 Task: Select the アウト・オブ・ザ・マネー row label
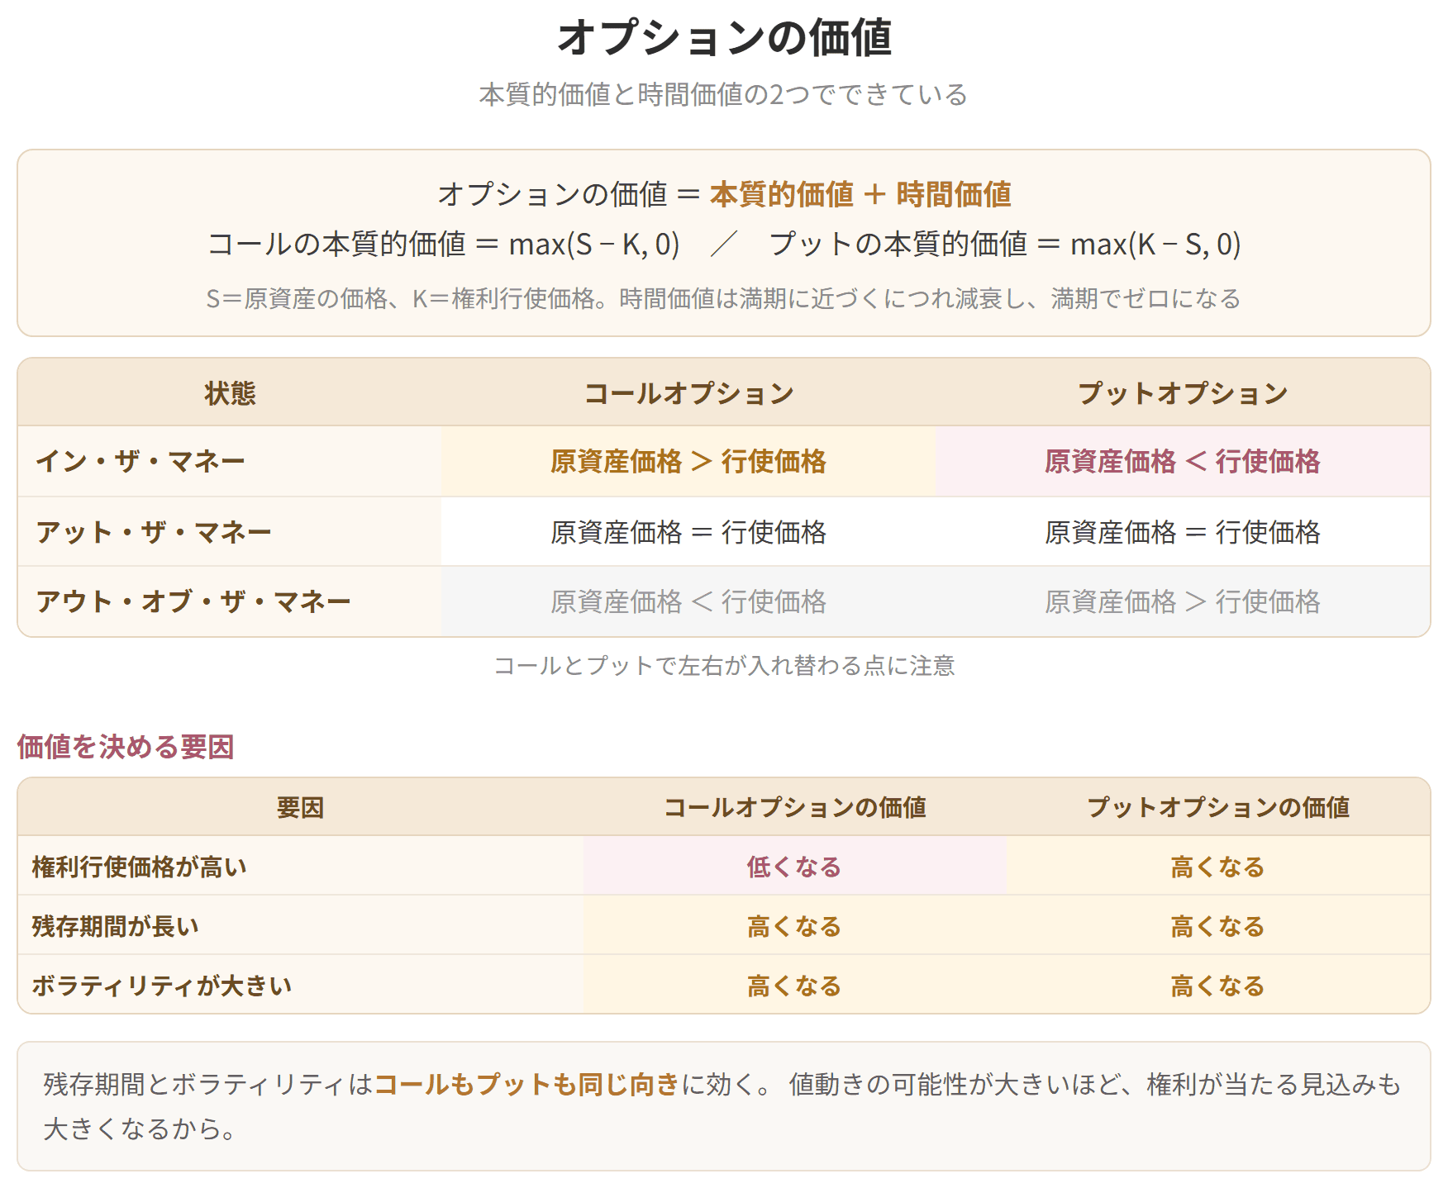pyautogui.click(x=230, y=601)
